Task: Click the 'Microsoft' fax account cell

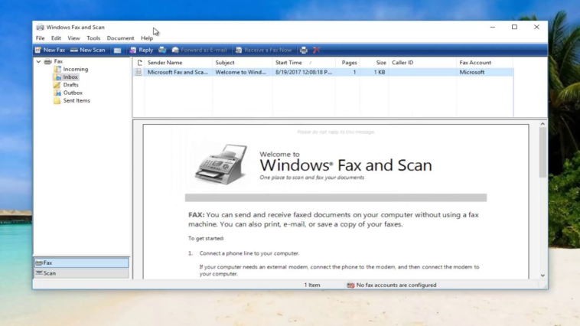Action: tap(471, 72)
